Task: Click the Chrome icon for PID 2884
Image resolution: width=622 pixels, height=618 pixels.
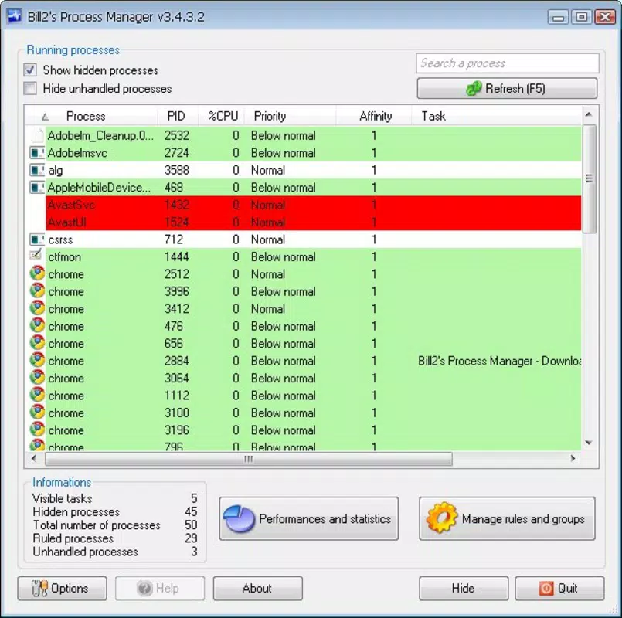Action: 37,361
